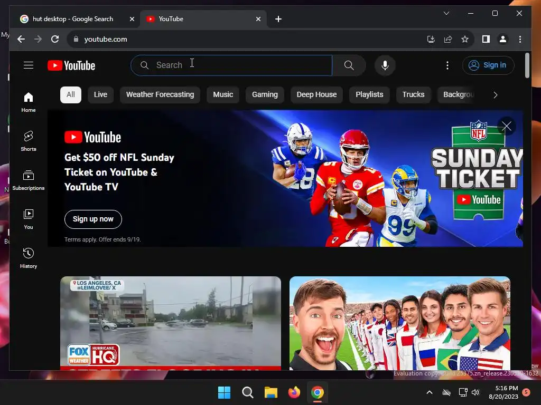
Task: Click the Chrome taskbar icon
Action: click(318, 392)
